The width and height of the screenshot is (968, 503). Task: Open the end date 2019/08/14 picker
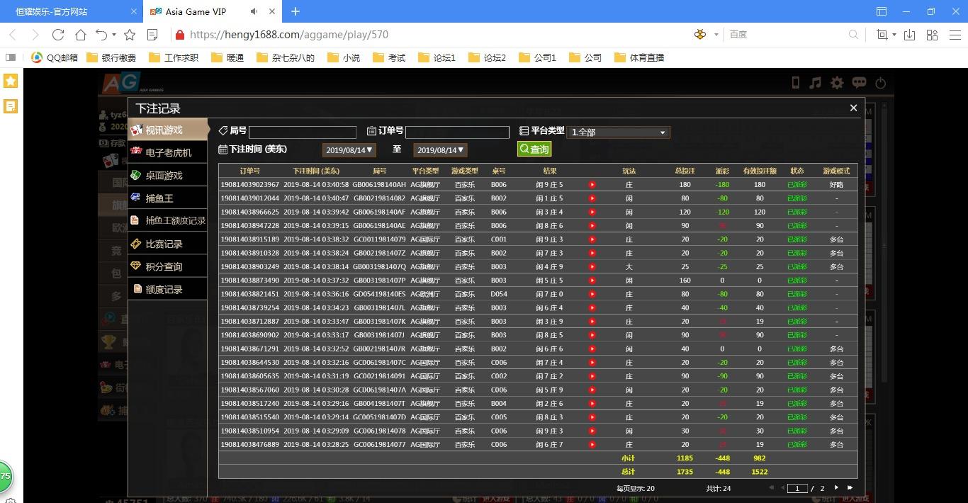tap(440, 149)
